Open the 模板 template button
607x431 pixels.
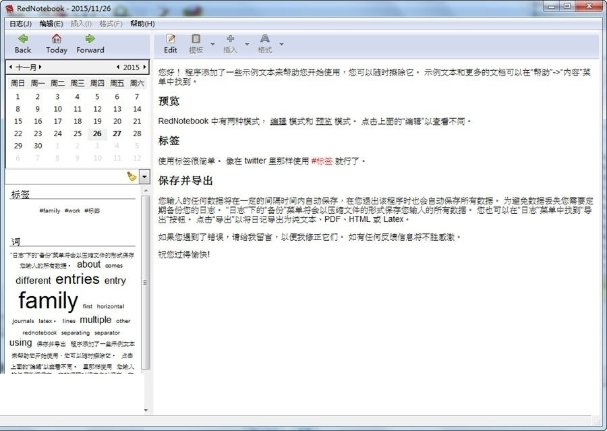coord(196,44)
